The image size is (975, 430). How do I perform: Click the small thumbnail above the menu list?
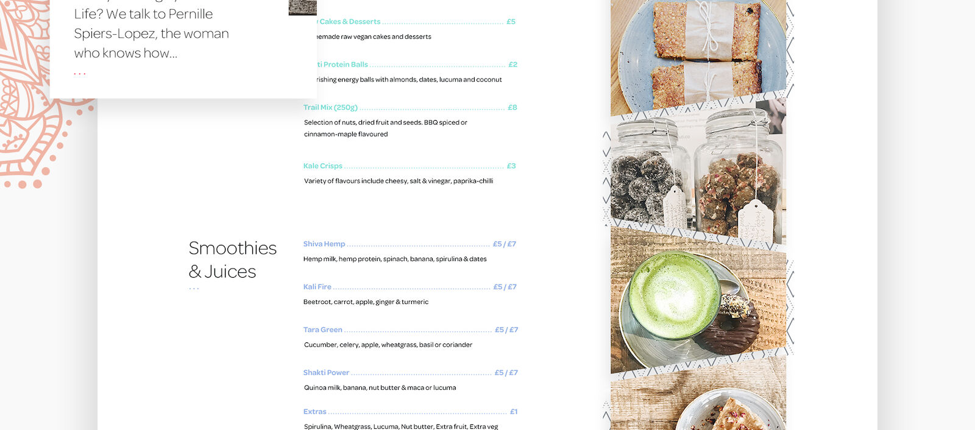(x=303, y=7)
